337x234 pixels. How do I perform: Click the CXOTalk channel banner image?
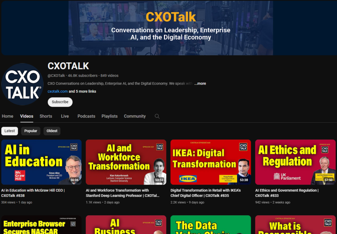pos(169,28)
